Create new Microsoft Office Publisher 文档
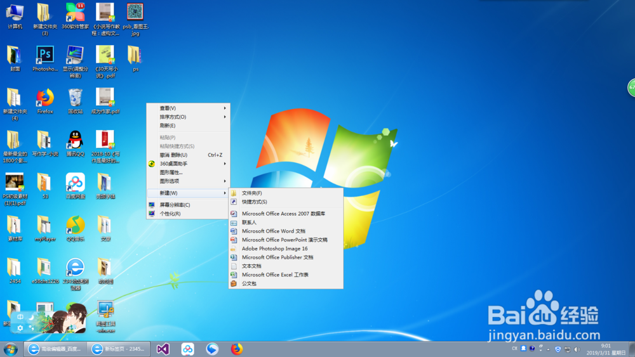This screenshot has width=635, height=357. point(286,257)
